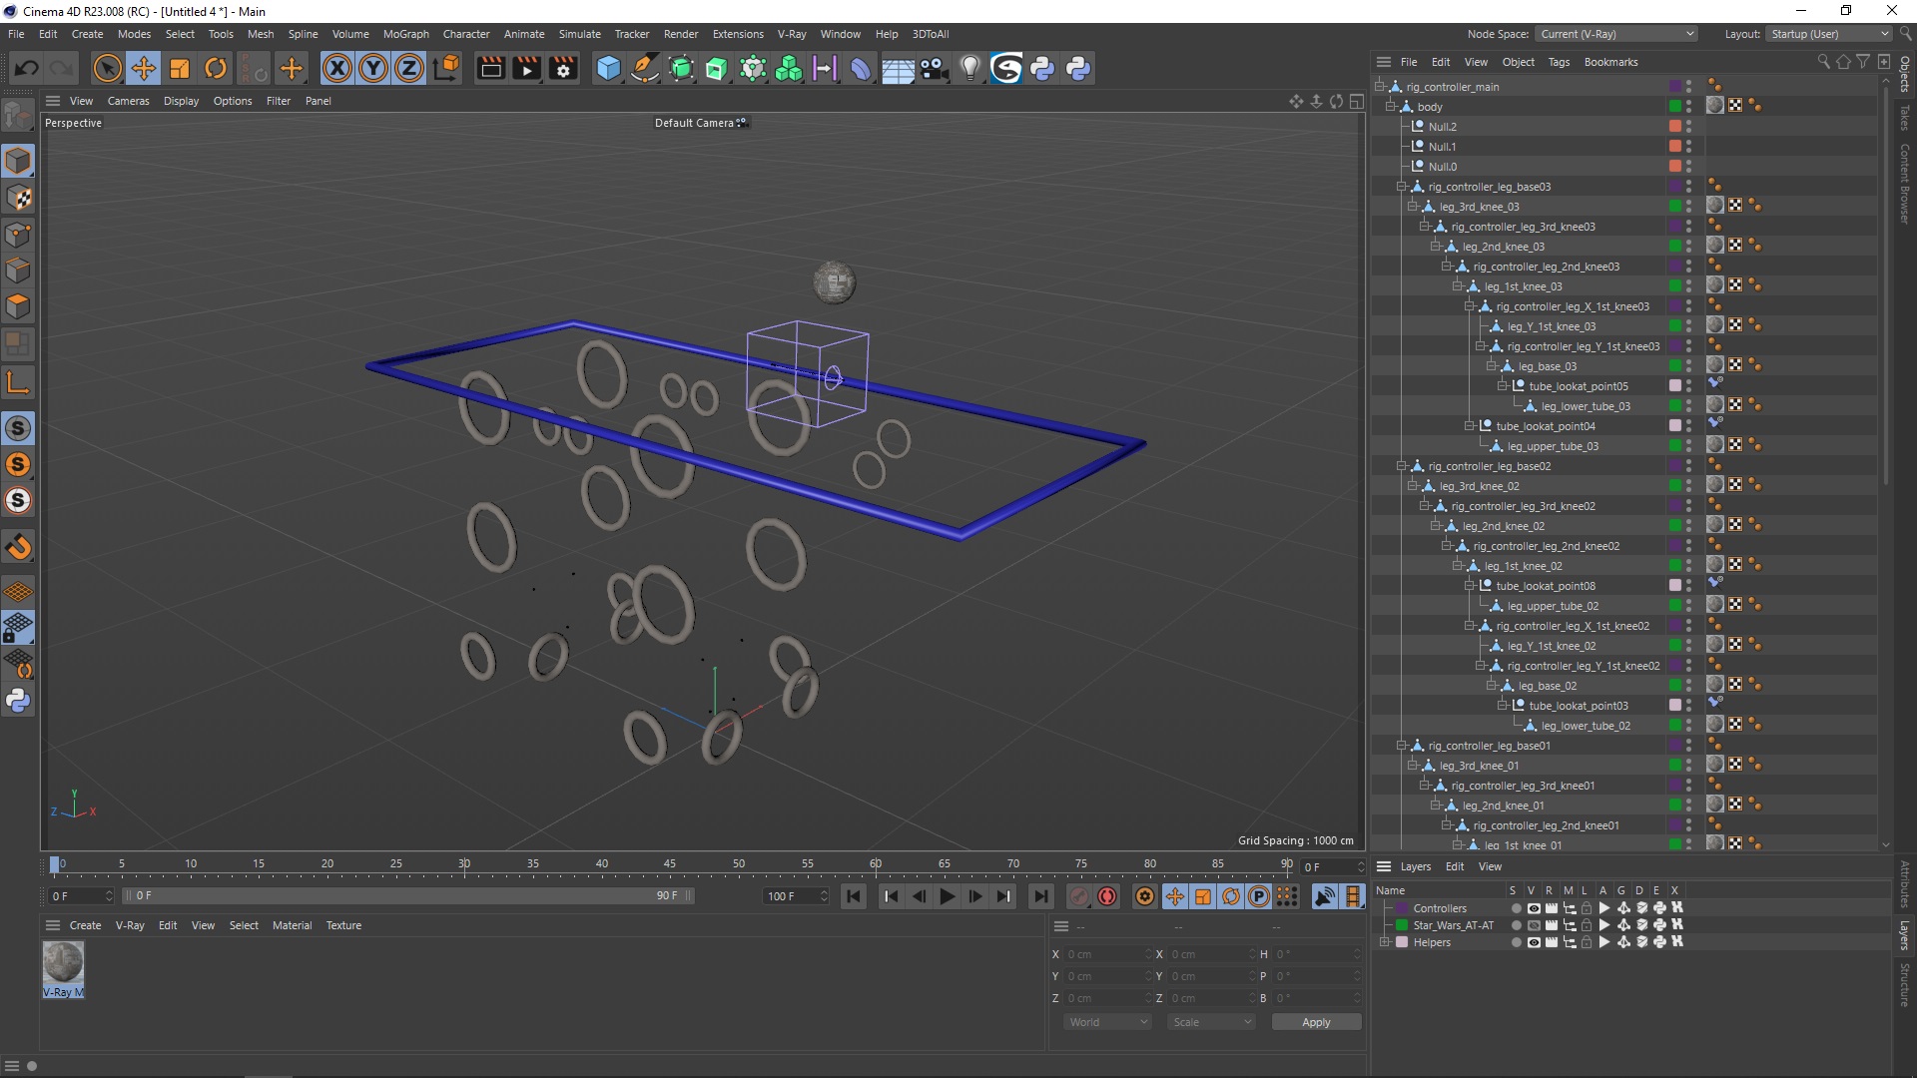
Task: Select the Rotate tool in toolbar
Action: tap(216, 68)
